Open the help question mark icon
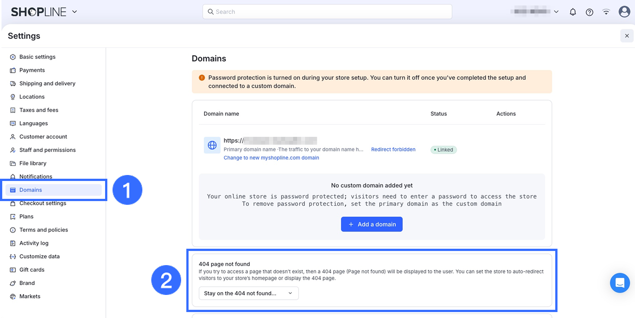 pyautogui.click(x=590, y=12)
